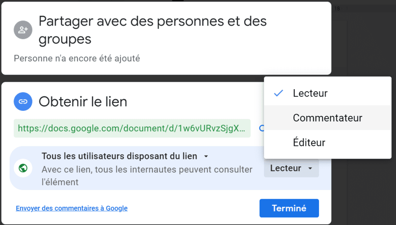Image resolution: width=396 pixels, height=225 pixels.
Task: Choose Commentateur from the role menu
Action: 328,118
